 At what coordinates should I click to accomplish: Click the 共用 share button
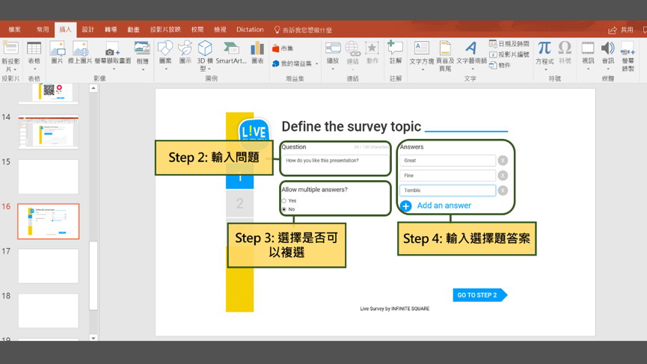coord(621,30)
